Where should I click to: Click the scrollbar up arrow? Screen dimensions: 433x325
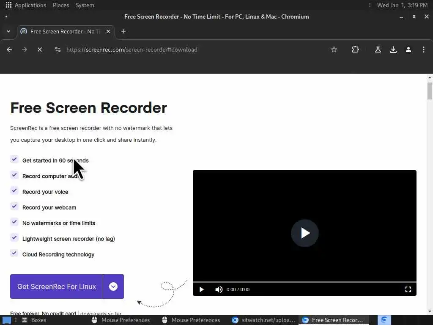[x=430, y=77]
